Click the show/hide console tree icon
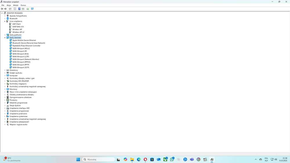Image resolution: width=290 pixels, height=163 pixels. click(10, 9)
